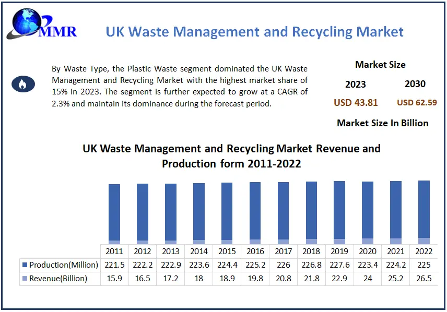Click the 2016 year label
The height and width of the screenshot is (312, 447).
point(255,251)
